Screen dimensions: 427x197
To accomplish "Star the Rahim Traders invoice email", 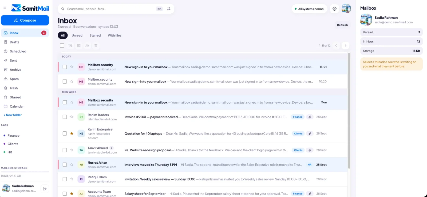I will tap(72, 117).
